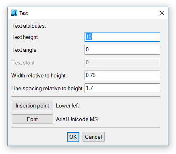Select the Text angle input field
The image size is (176, 154).
click(122, 50)
